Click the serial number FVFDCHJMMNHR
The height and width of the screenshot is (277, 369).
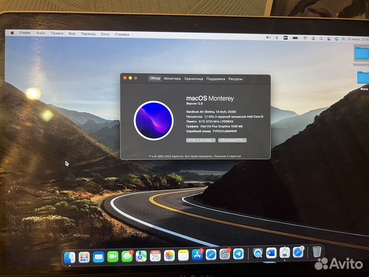[225, 131]
